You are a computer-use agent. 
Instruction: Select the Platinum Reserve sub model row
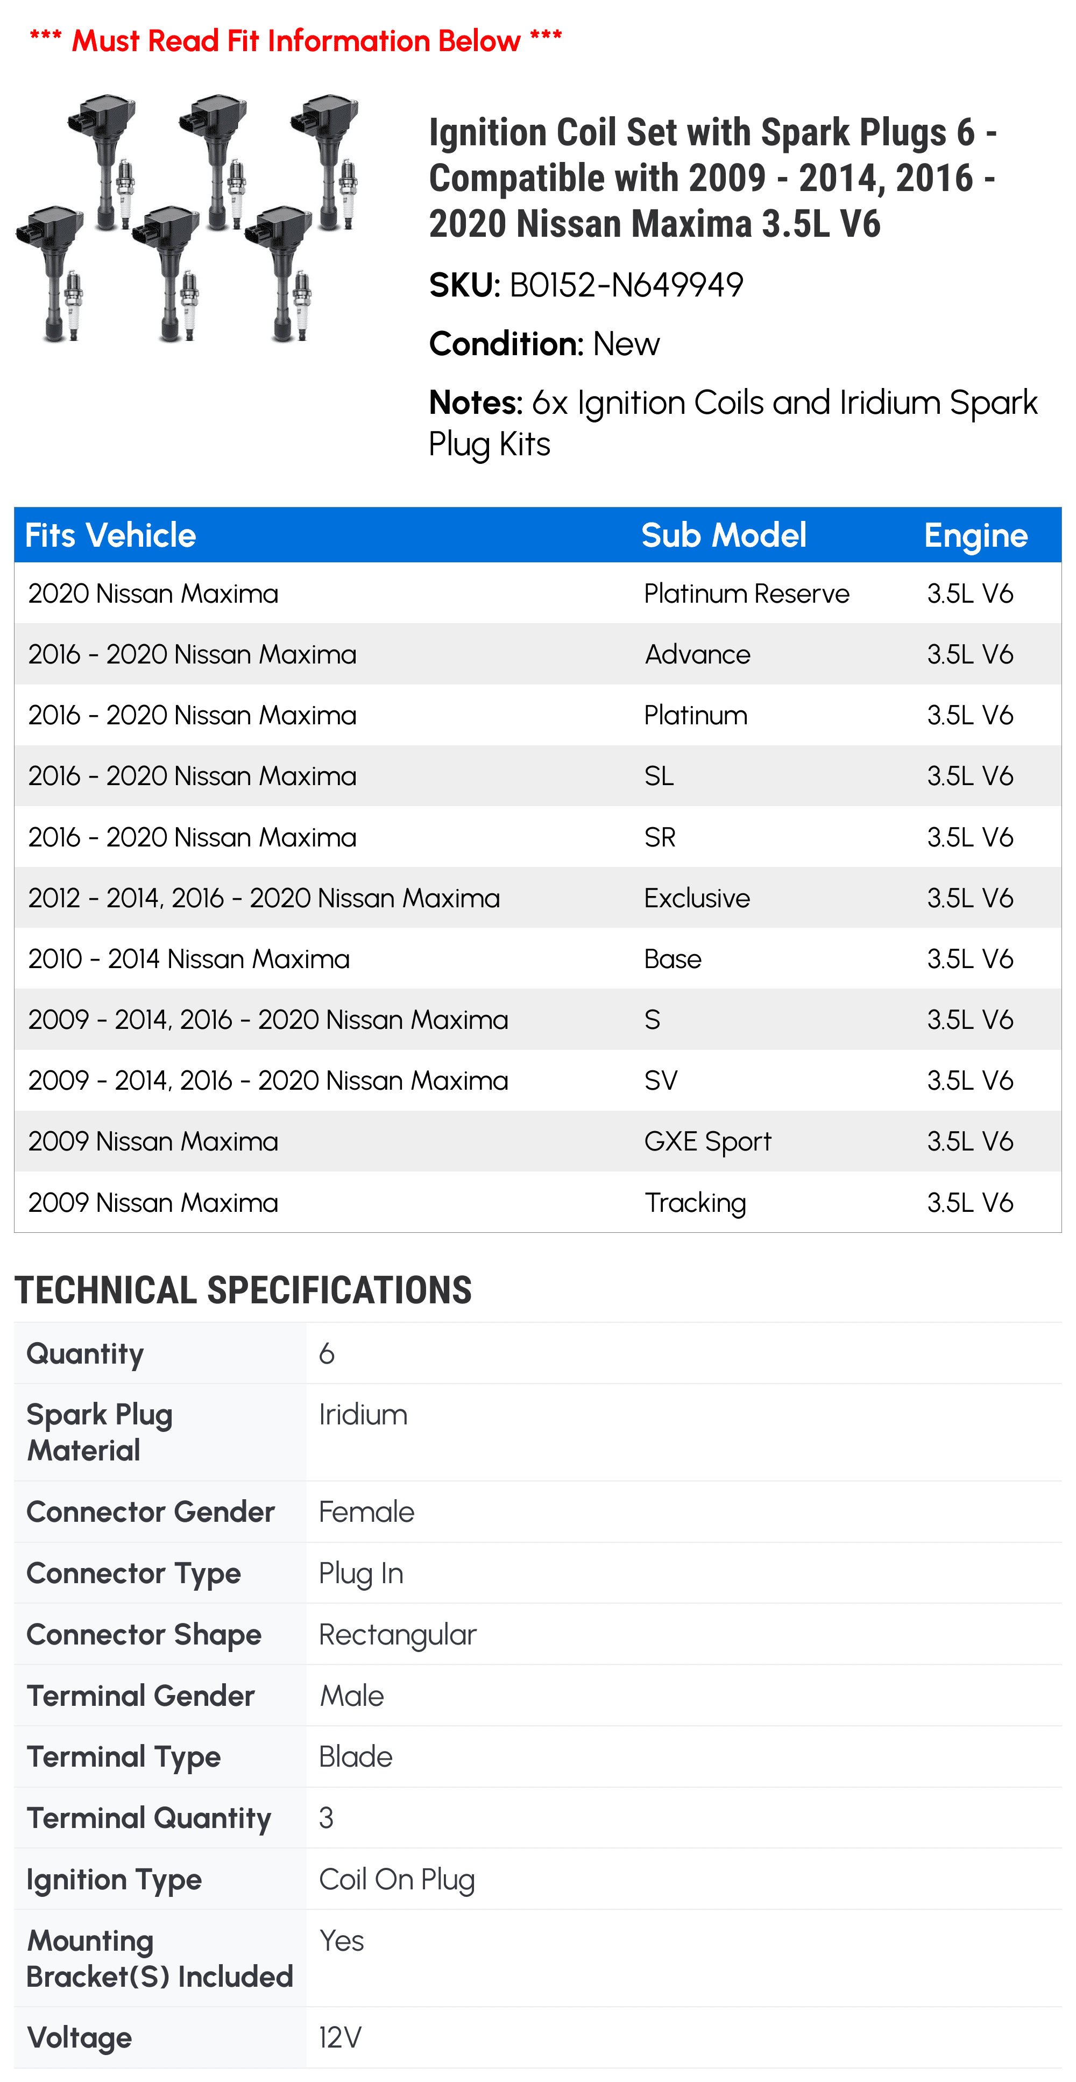pos(538,593)
